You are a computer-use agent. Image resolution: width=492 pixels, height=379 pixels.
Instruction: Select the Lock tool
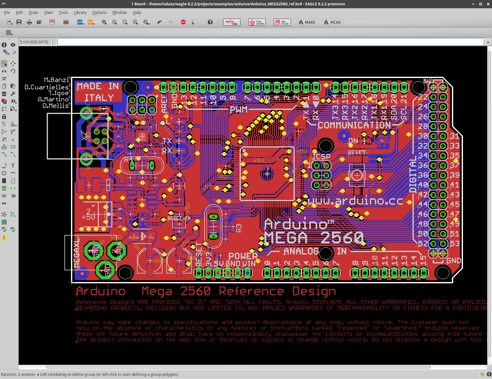[4, 117]
